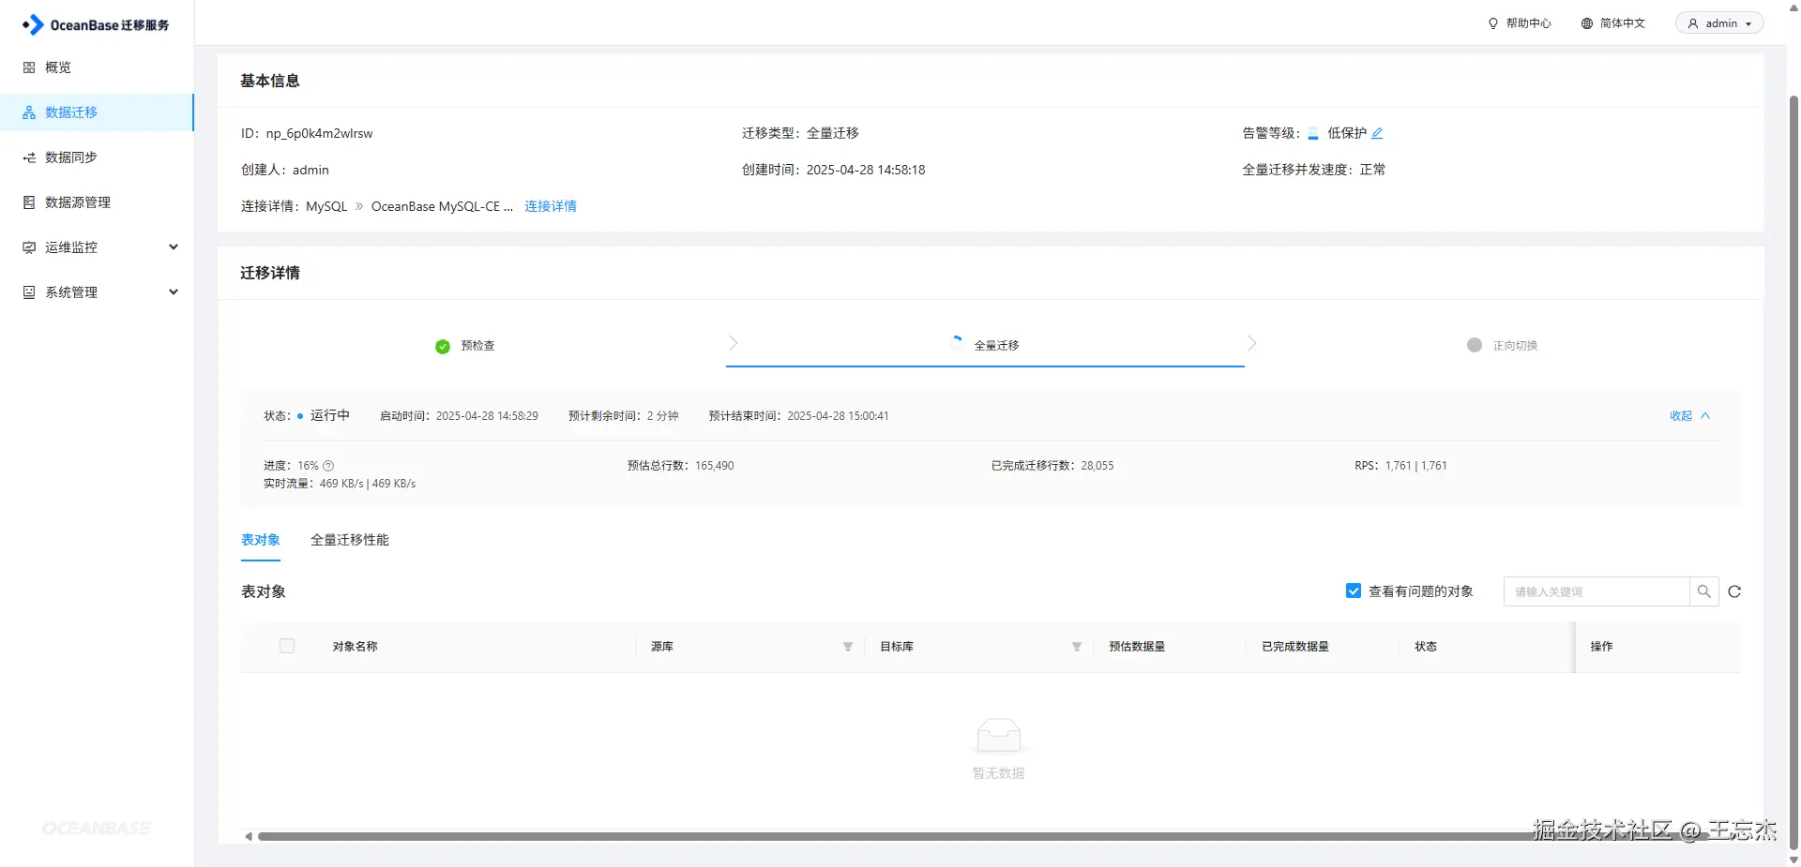Expand the 运维监控 menu chevron
1801x867 pixels.
point(174,247)
